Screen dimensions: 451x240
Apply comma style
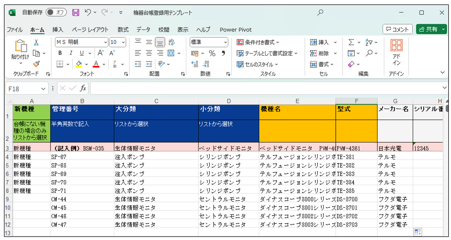click(x=223, y=53)
